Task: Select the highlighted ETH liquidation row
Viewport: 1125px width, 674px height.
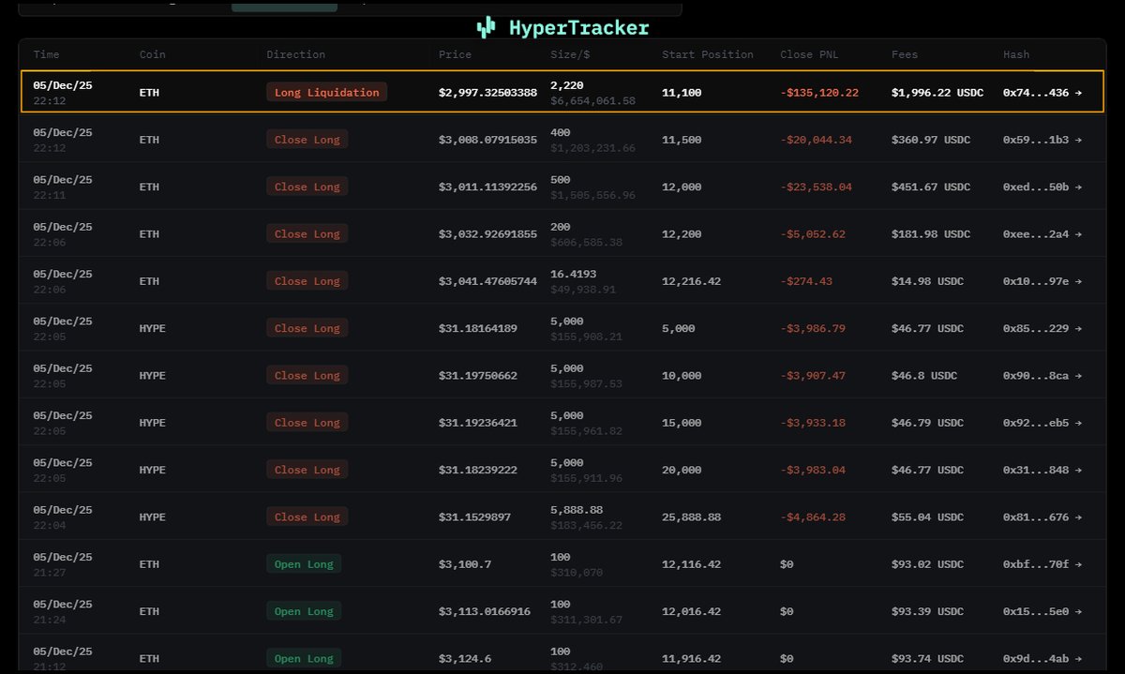Action: (x=562, y=92)
